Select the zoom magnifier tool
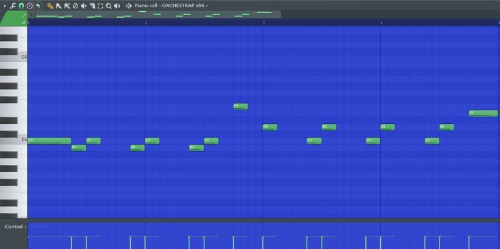Screen dimensions: 500x249 109,6
